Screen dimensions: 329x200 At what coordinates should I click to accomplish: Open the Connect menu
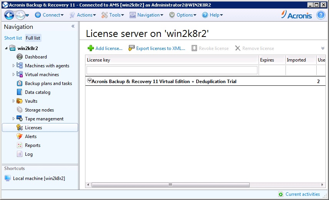49,15
